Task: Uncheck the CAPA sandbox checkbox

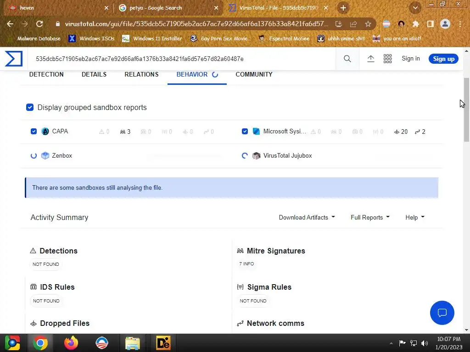Action: (x=34, y=132)
